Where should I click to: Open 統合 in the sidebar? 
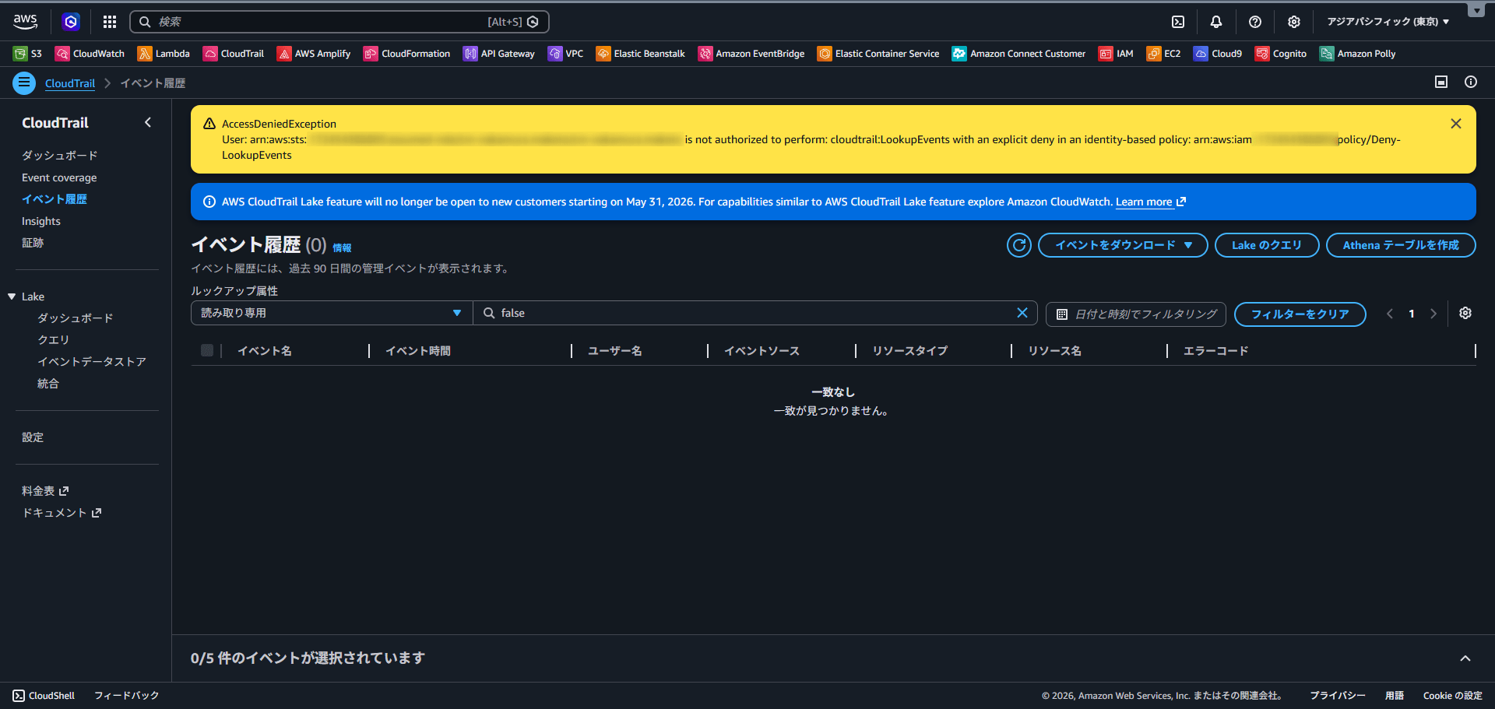click(48, 384)
